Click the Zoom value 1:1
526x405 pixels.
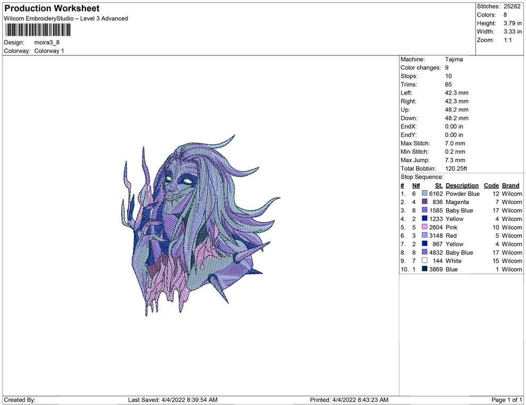(508, 40)
